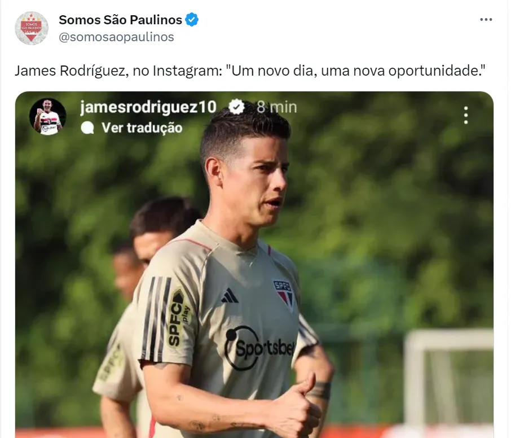The width and height of the screenshot is (511, 438).
Task: Click the jamesrodriguez10 username in the story
Action: (148, 107)
